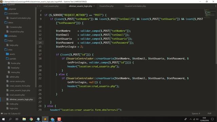The width and height of the screenshot is (217, 122).
Task: Open Google Chrome from taskbar
Action: pyautogui.click(x=31, y=119)
